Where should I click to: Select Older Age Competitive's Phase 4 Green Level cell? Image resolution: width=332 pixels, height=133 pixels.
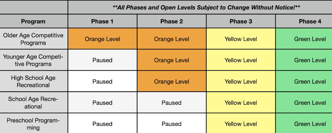click(x=310, y=39)
